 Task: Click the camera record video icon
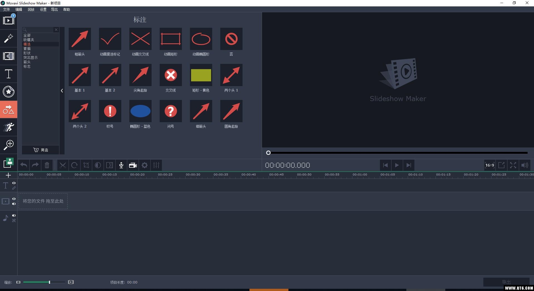click(x=133, y=165)
